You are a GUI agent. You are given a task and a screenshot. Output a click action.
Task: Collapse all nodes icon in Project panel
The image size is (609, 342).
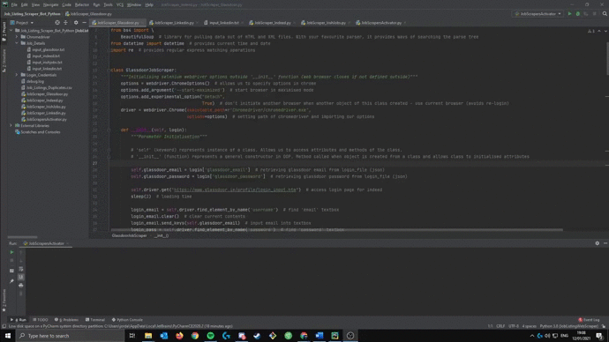click(65, 23)
